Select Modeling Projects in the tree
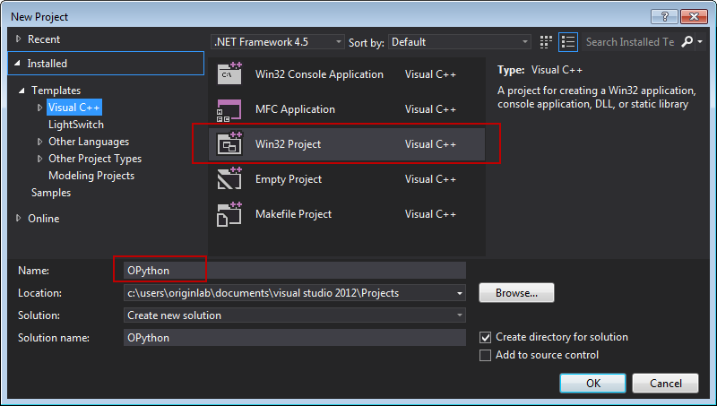717x406 pixels. click(91, 176)
